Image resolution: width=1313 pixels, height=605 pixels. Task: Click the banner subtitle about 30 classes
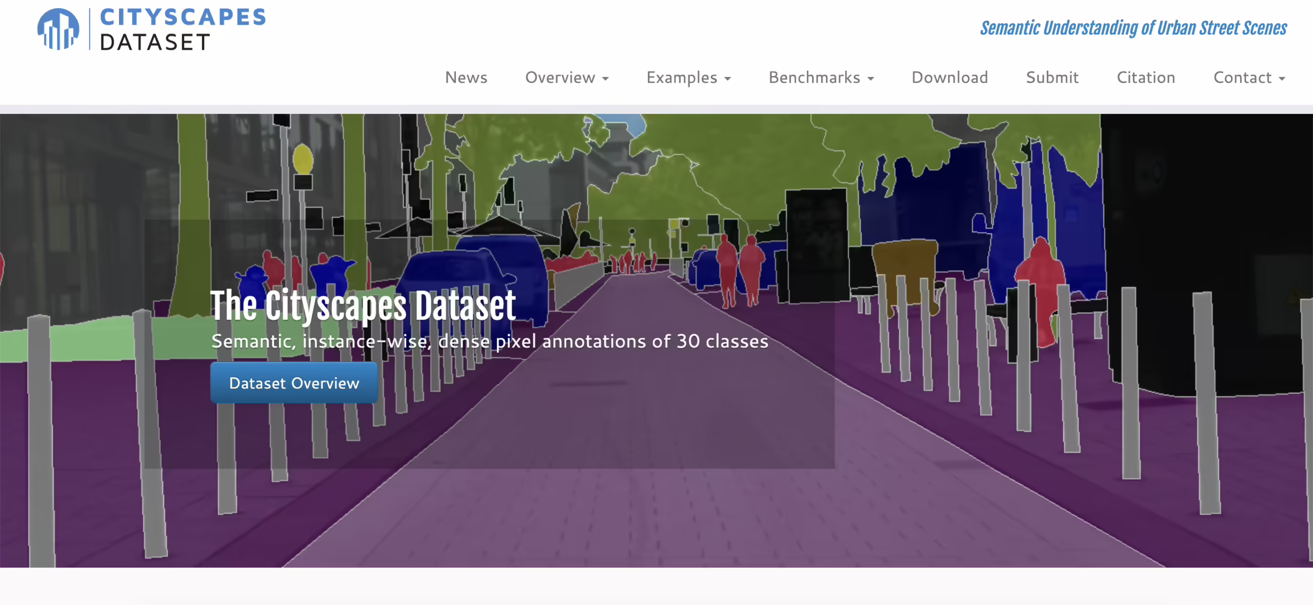[489, 341]
